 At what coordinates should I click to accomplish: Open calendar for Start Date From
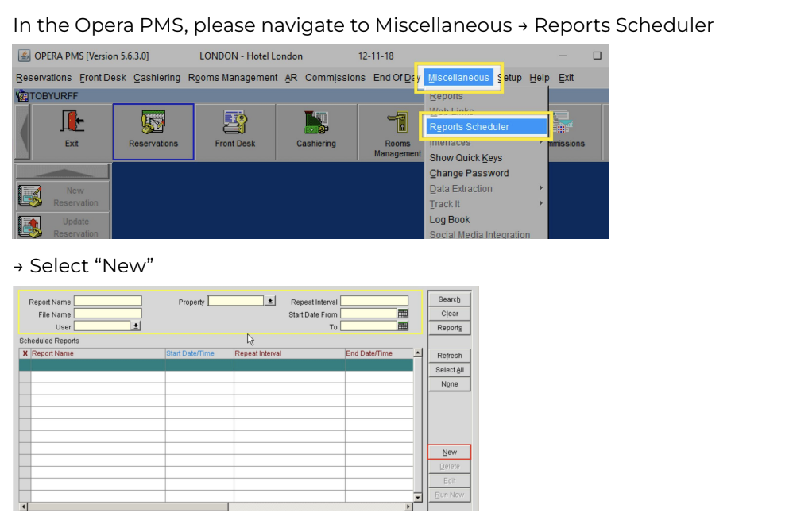click(403, 314)
